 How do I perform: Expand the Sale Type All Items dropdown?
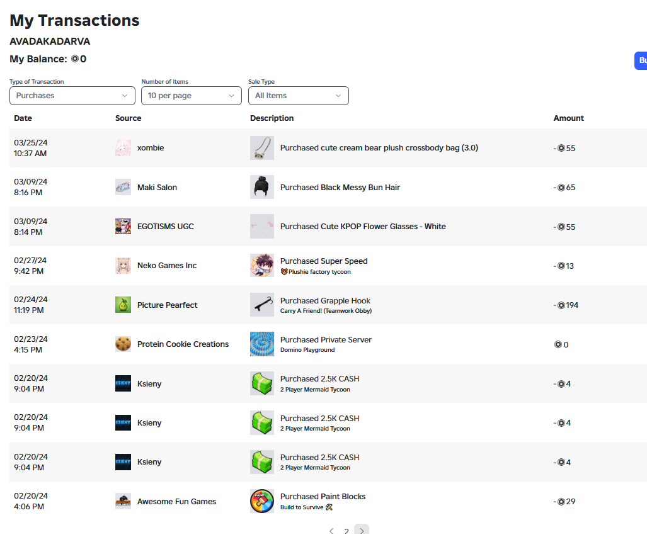[x=299, y=96]
